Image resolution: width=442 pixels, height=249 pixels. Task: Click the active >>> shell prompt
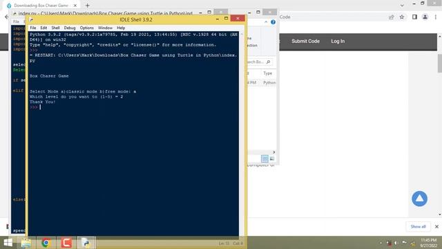click(x=34, y=107)
